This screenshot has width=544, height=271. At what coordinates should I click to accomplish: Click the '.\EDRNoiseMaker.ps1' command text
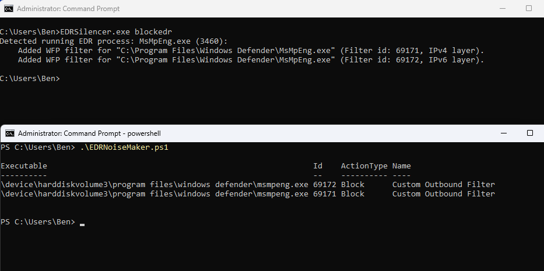[121, 147]
